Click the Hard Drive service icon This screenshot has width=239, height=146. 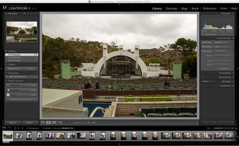click(x=8, y=85)
